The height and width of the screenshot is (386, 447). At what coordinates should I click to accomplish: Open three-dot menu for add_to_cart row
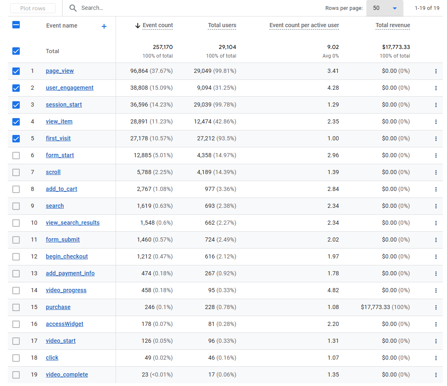pos(435,189)
